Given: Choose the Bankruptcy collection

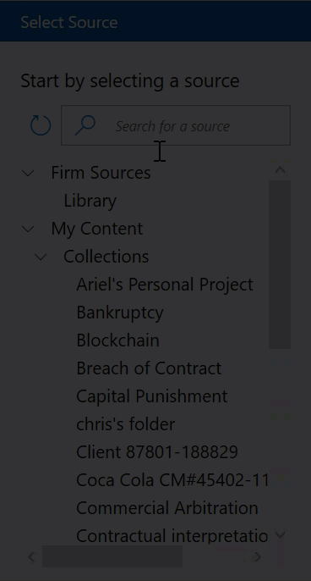Looking at the screenshot, I should 120,313.
